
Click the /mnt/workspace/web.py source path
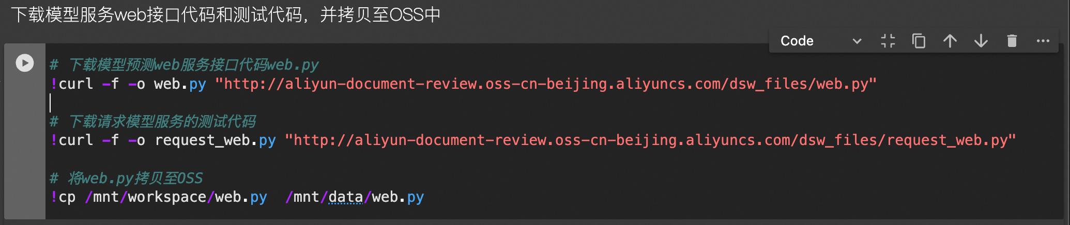(x=176, y=197)
